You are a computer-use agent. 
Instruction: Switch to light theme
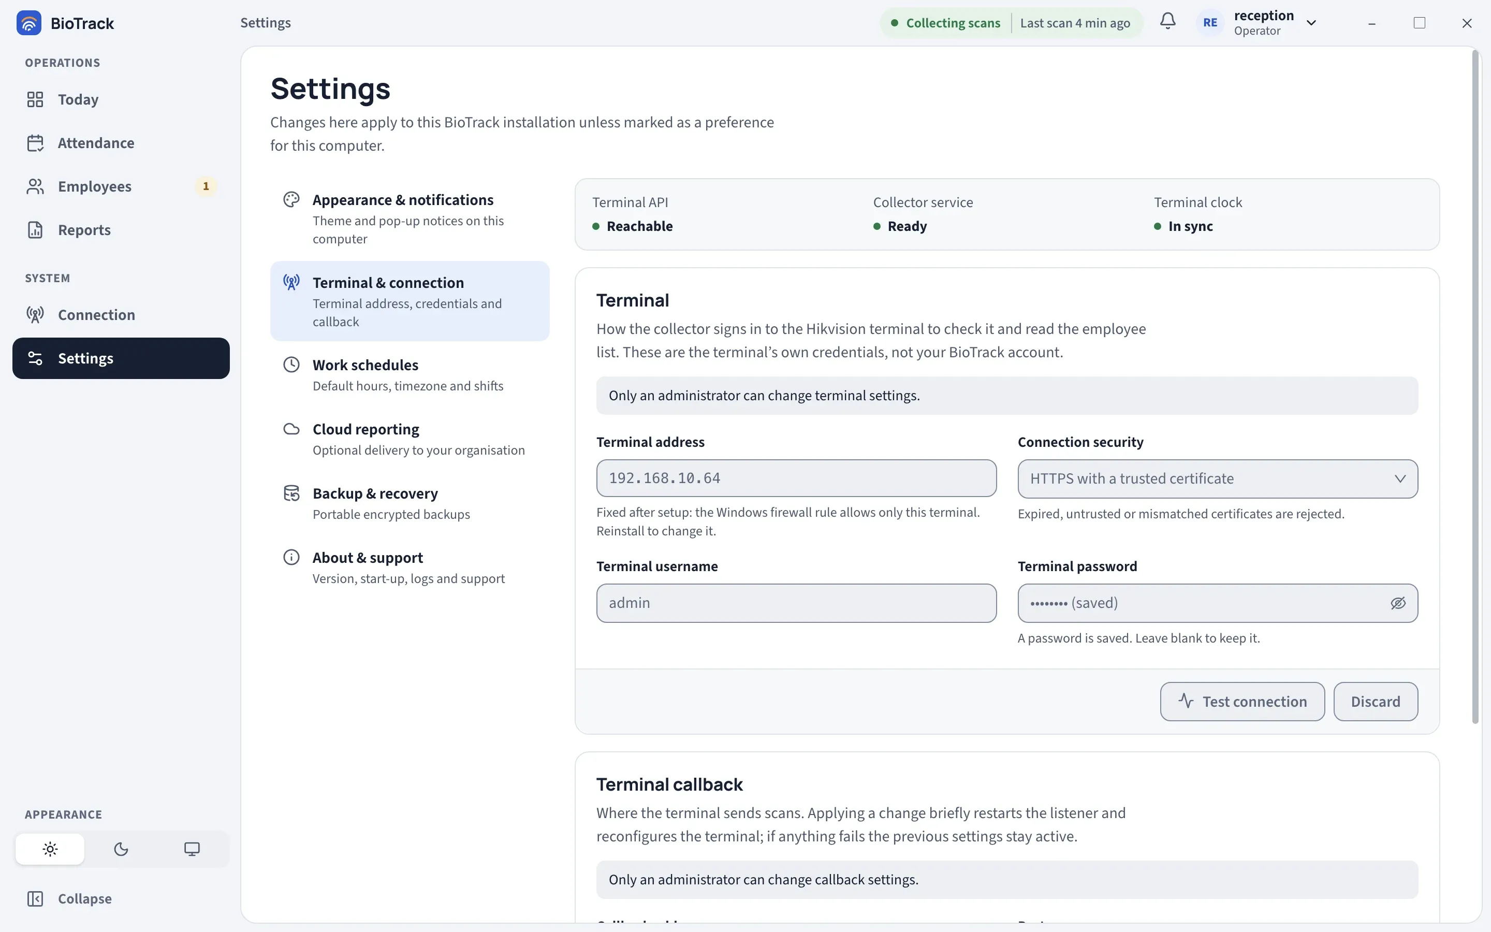click(x=50, y=849)
